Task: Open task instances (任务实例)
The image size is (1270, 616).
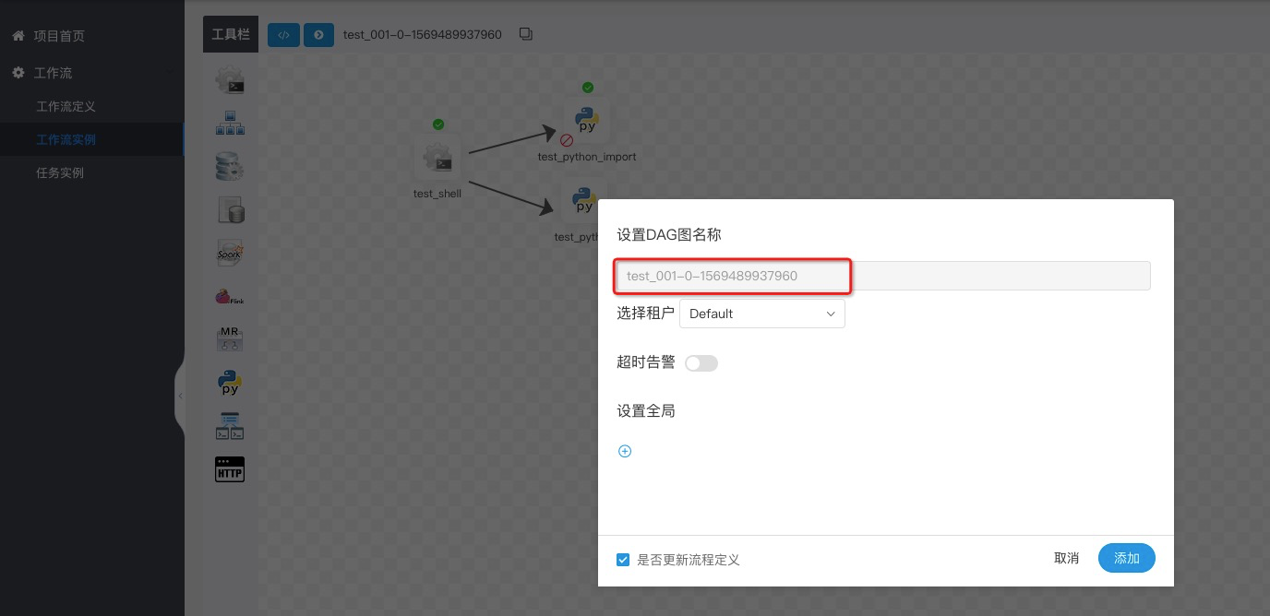Action: click(x=60, y=172)
